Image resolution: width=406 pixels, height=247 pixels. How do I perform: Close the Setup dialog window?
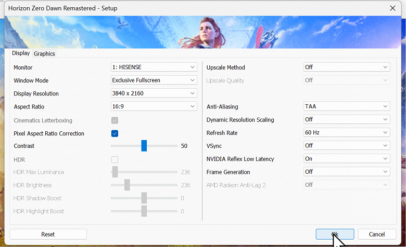pyautogui.click(x=392, y=8)
